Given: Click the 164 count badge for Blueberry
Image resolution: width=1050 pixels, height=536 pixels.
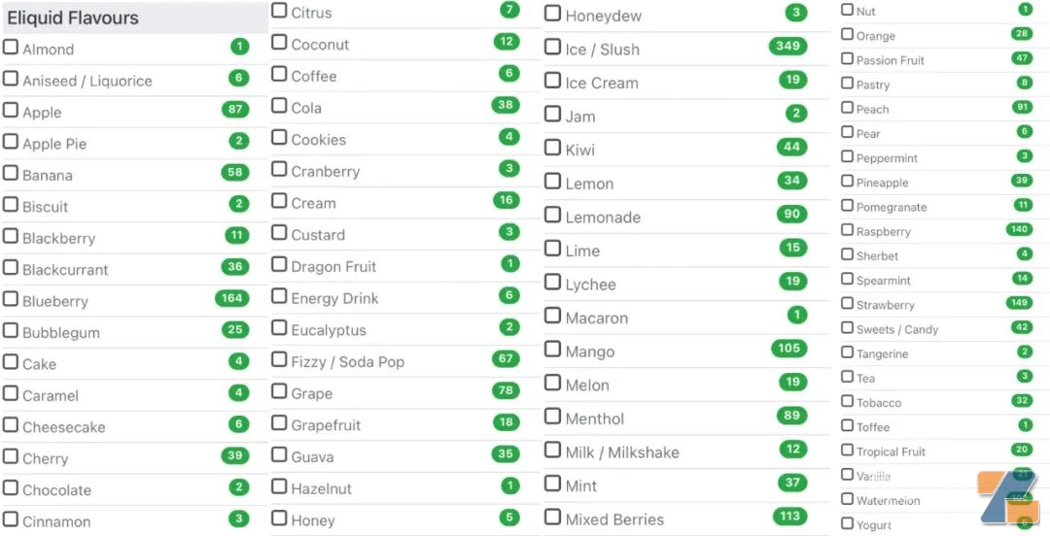Looking at the screenshot, I should tap(231, 298).
